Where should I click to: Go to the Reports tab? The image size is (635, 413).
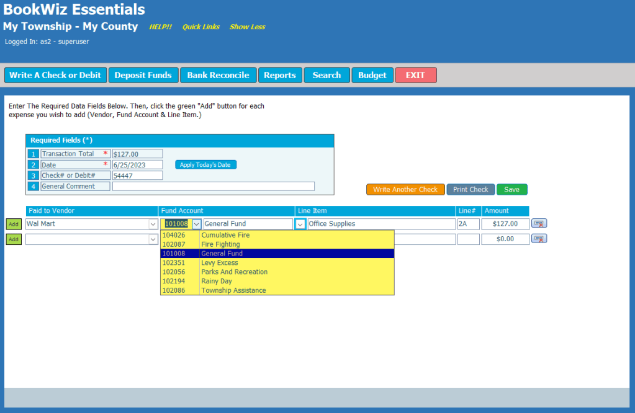tap(279, 75)
